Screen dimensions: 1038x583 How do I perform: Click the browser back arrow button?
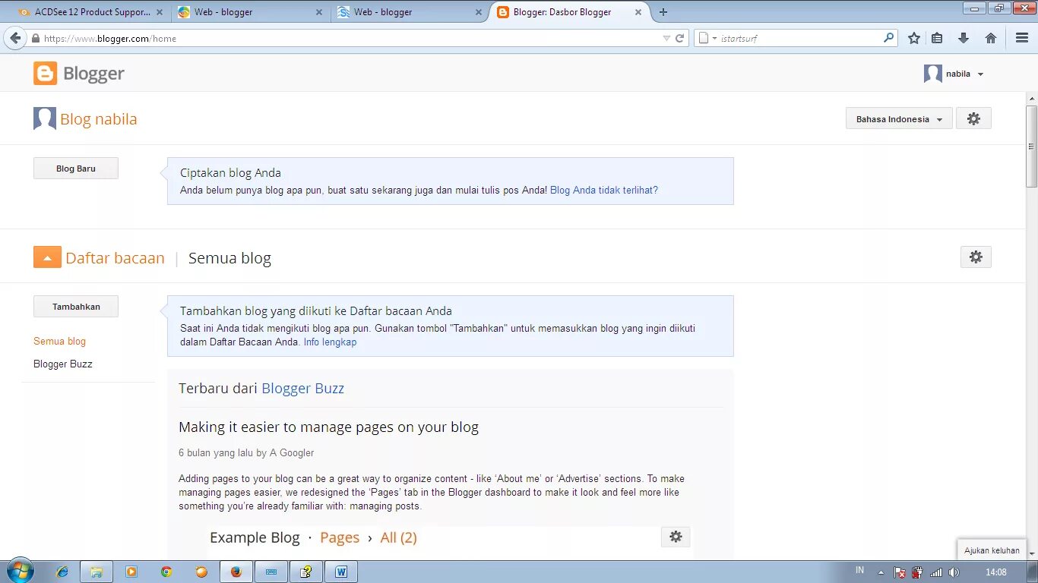tap(15, 38)
